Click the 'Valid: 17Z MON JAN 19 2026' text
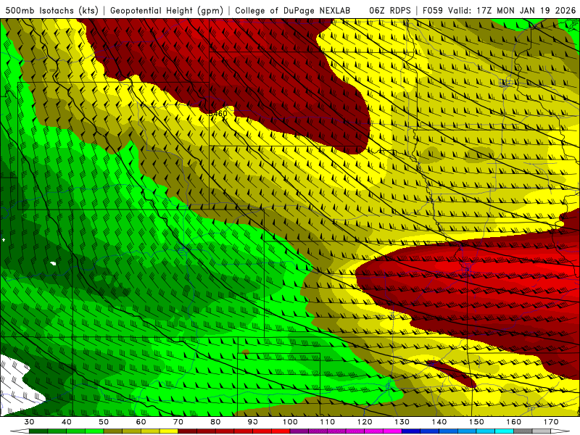 (x=512, y=10)
